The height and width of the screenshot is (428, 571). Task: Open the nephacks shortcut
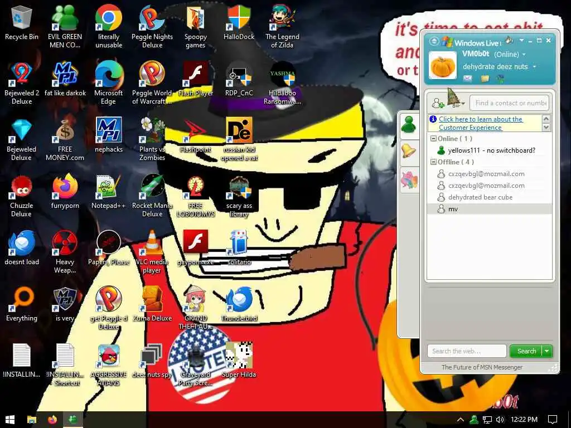[x=109, y=135]
